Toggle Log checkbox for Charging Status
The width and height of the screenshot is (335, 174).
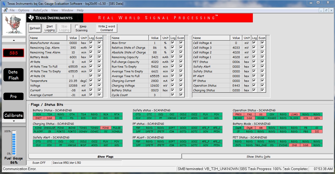(254, 90)
